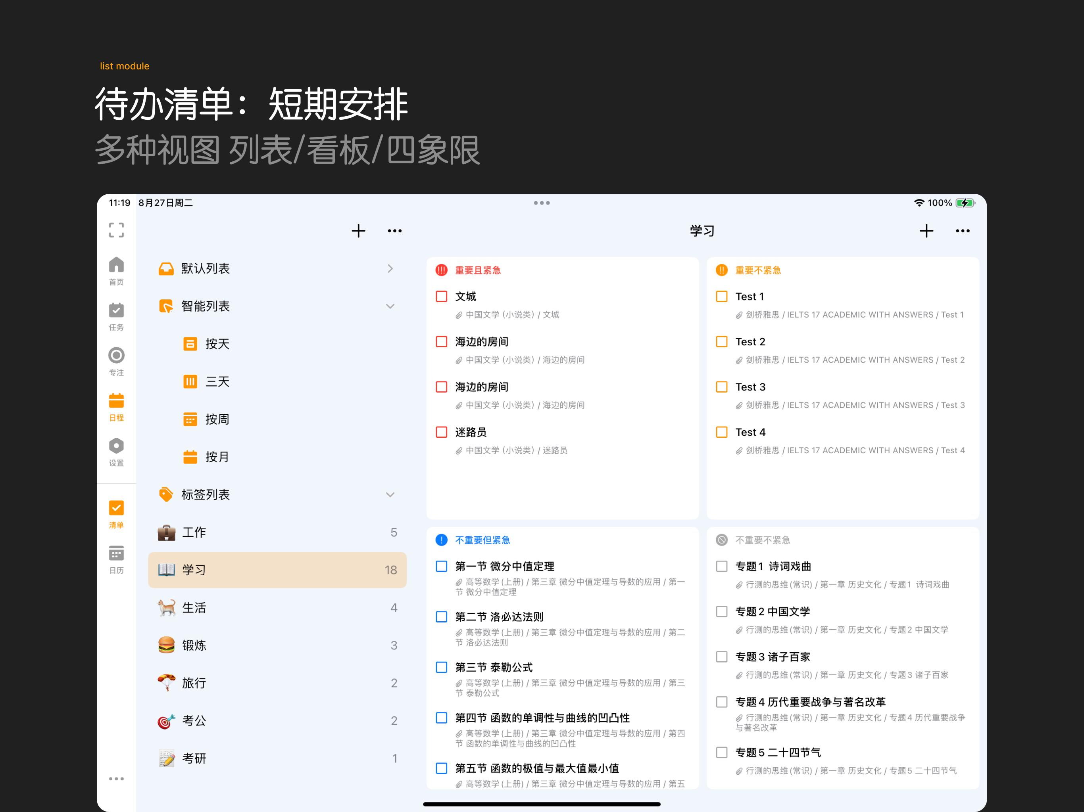This screenshot has height=812, width=1084.
Task: Select the 标签列表 tag icon
Action: pyautogui.click(x=166, y=495)
